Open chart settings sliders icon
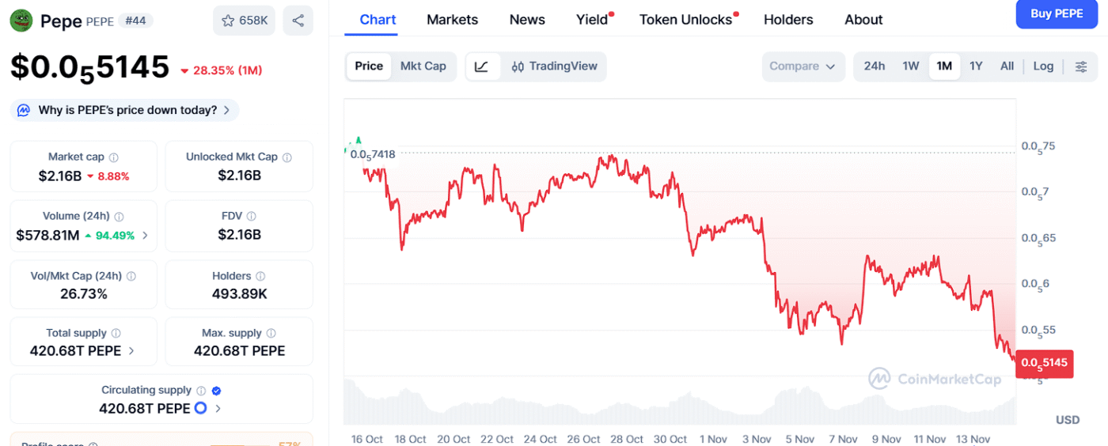This screenshot has height=446, width=1108. click(1081, 66)
